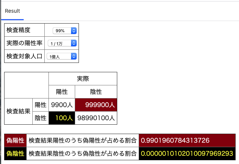
Task: Click the black 偽陰性 label
Action: [x=15, y=154]
